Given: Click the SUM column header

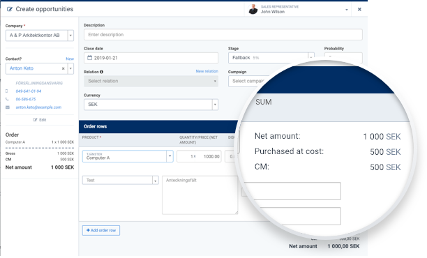Looking at the screenshot, I should point(263,102).
